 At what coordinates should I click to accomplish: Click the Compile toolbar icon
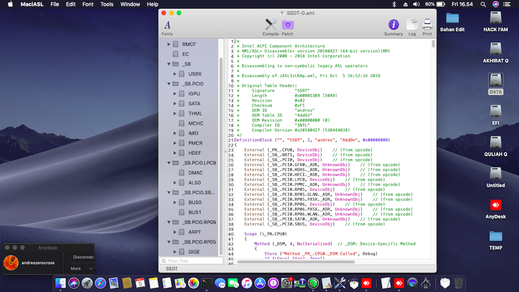[x=271, y=25]
